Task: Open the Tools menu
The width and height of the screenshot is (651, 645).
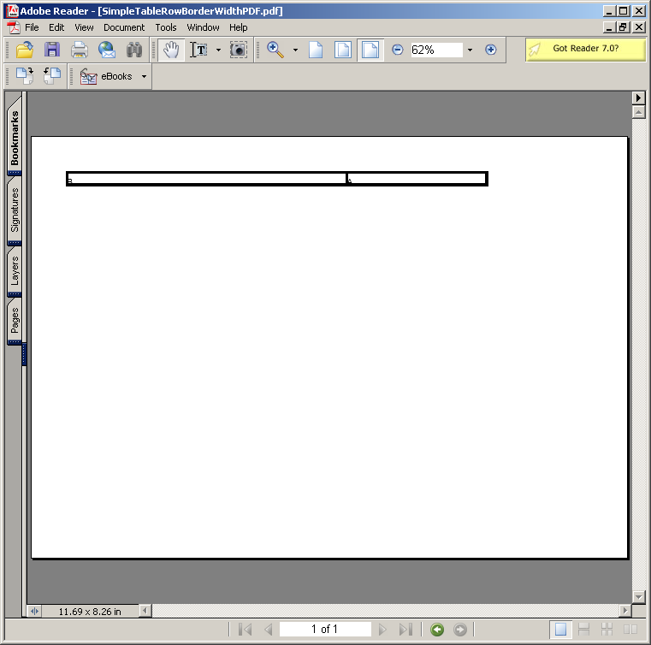Action: coord(166,27)
